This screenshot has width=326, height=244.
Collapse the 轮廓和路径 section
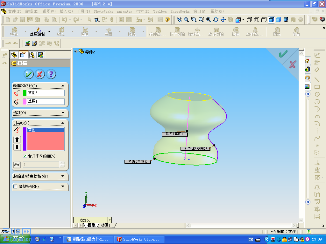[x=63, y=86]
